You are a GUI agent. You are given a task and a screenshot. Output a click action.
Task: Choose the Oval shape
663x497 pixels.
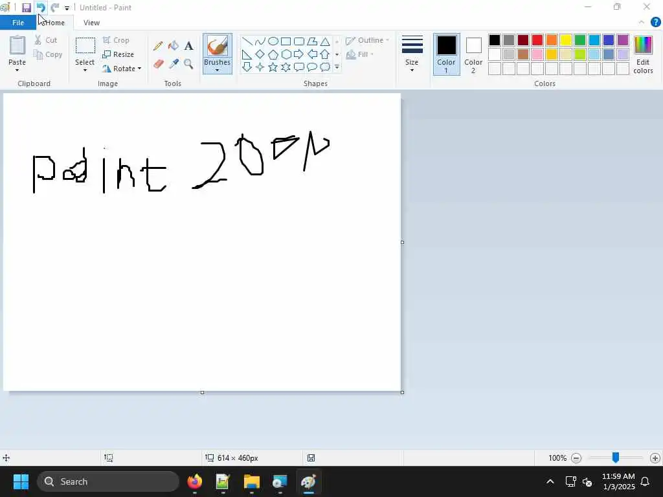coord(273,41)
